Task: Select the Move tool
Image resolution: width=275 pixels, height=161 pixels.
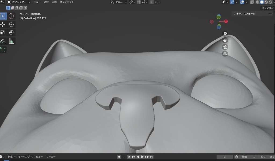Action: (x=3, y=25)
